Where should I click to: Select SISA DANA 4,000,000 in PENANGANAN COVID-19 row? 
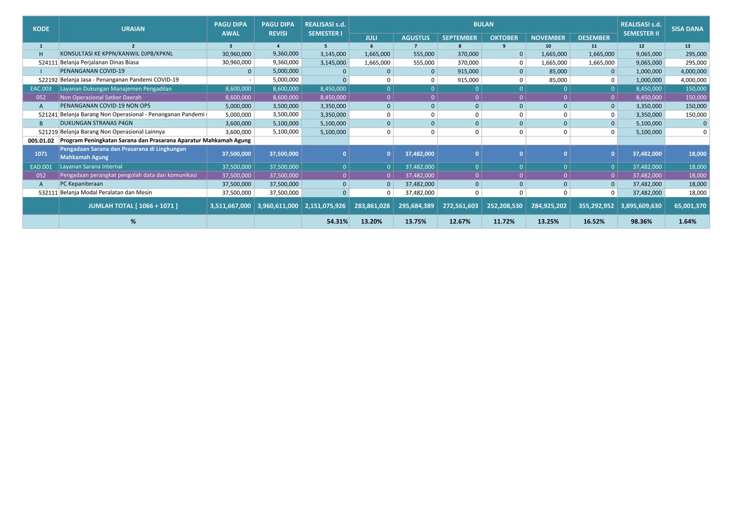coord(687,71)
